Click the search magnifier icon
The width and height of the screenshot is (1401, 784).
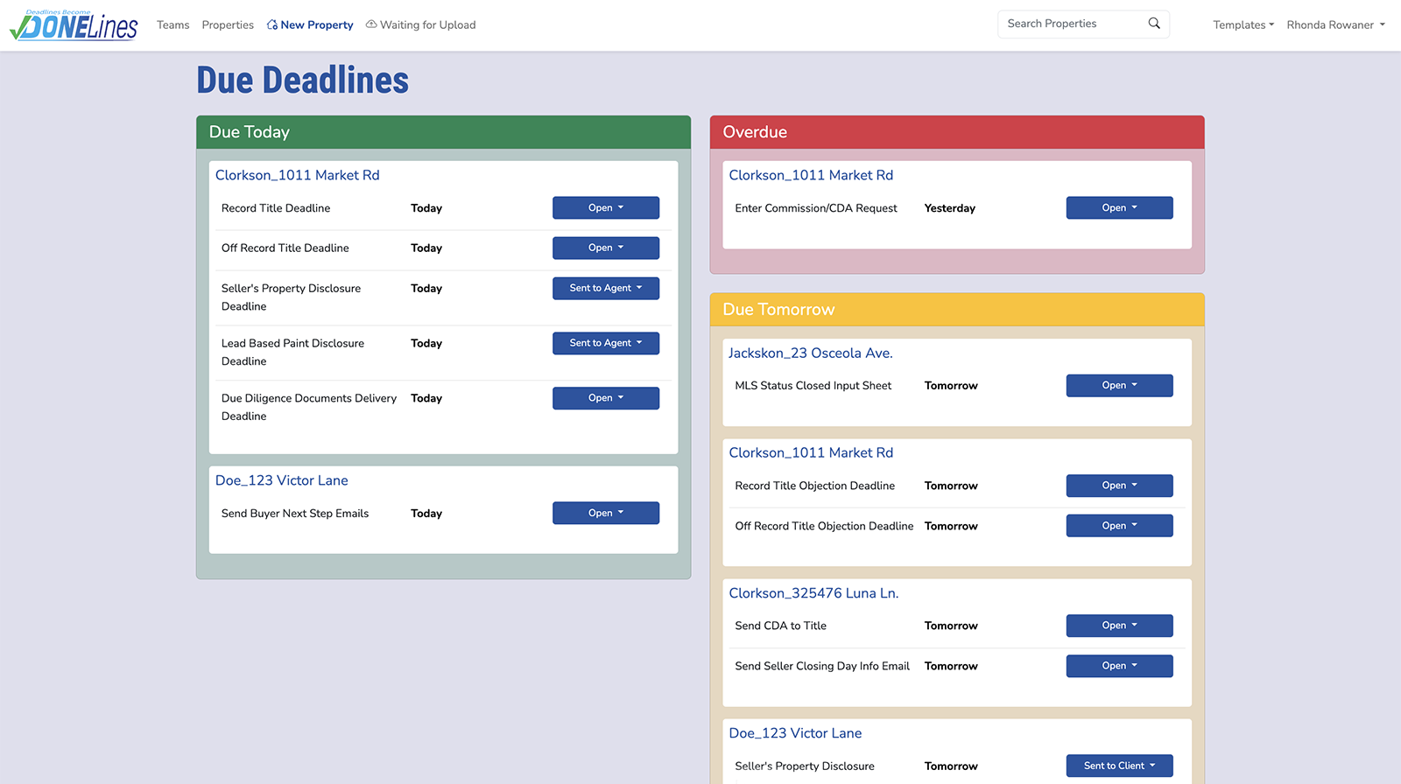pyautogui.click(x=1154, y=24)
